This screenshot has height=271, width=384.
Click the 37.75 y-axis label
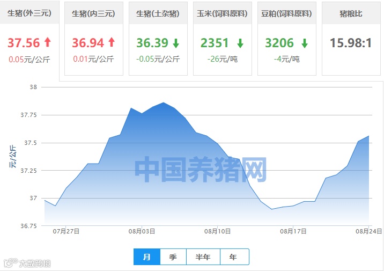click(x=28, y=115)
